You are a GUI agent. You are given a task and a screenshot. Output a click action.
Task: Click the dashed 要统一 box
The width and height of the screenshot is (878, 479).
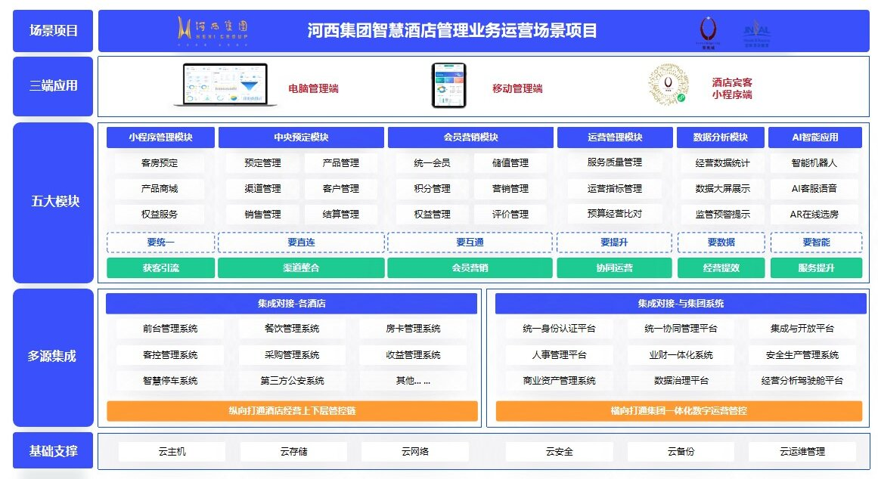[x=160, y=243]
